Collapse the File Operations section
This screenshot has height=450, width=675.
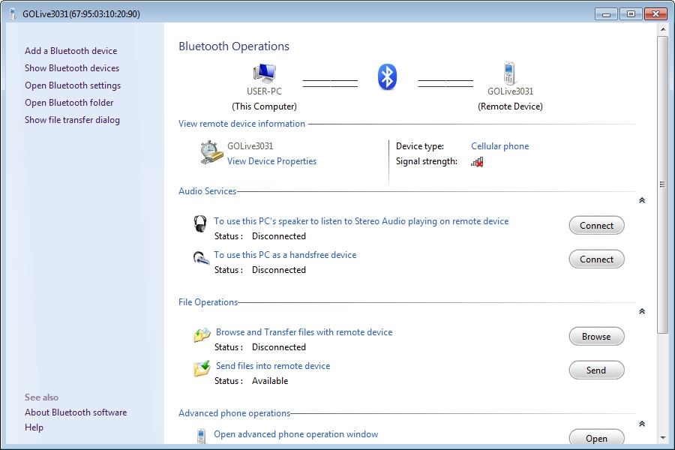tap(642, 311)
